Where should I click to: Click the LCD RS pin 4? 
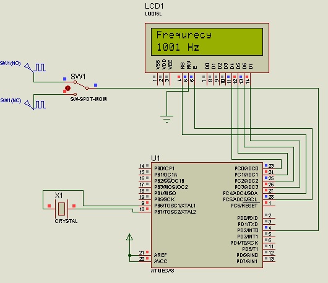click(x=179, y=79)
